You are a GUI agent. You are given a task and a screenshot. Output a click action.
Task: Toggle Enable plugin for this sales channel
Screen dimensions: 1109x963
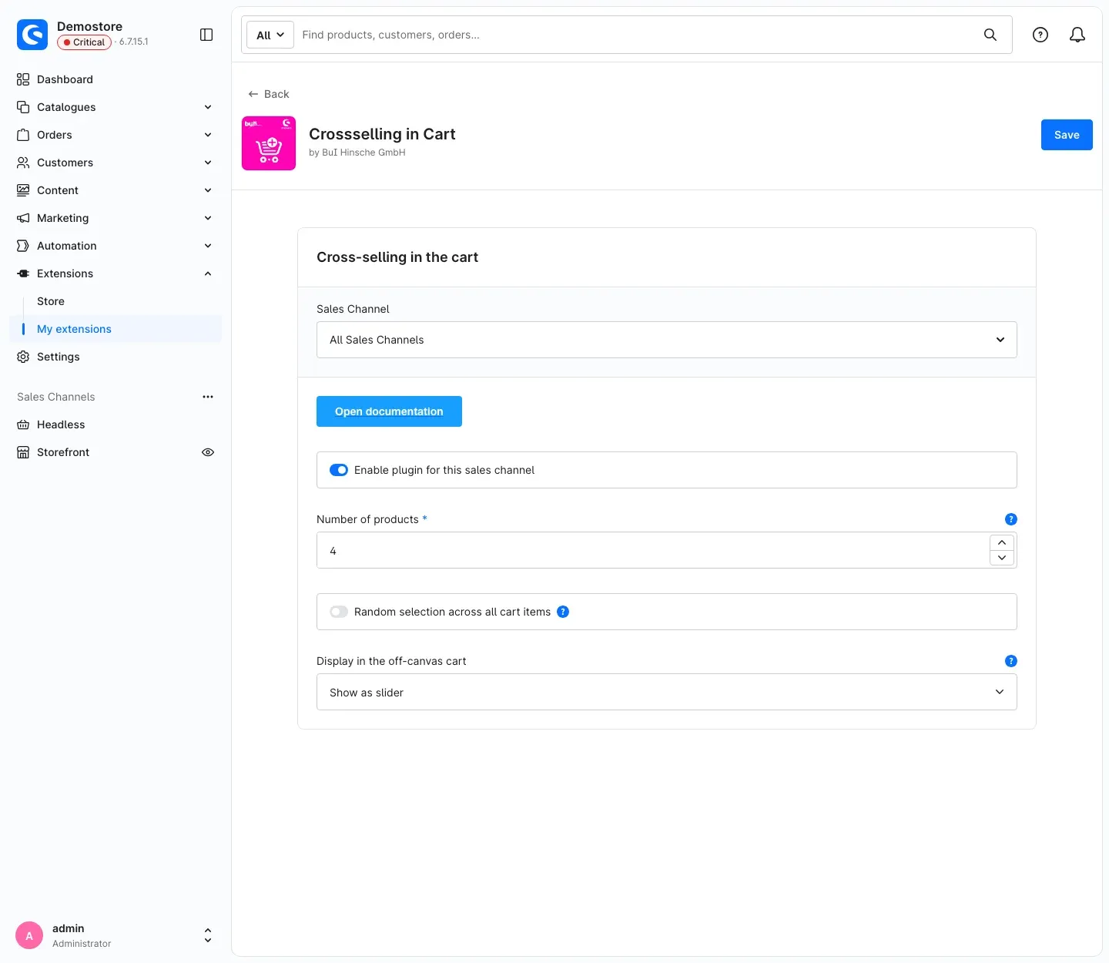click(339, 470)
